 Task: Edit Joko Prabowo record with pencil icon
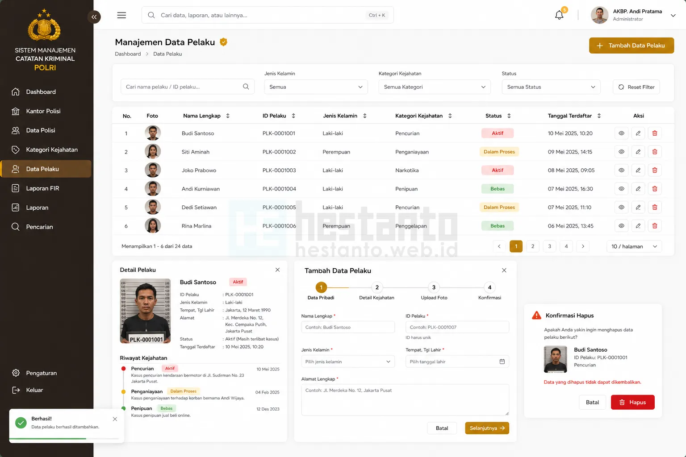638,170
